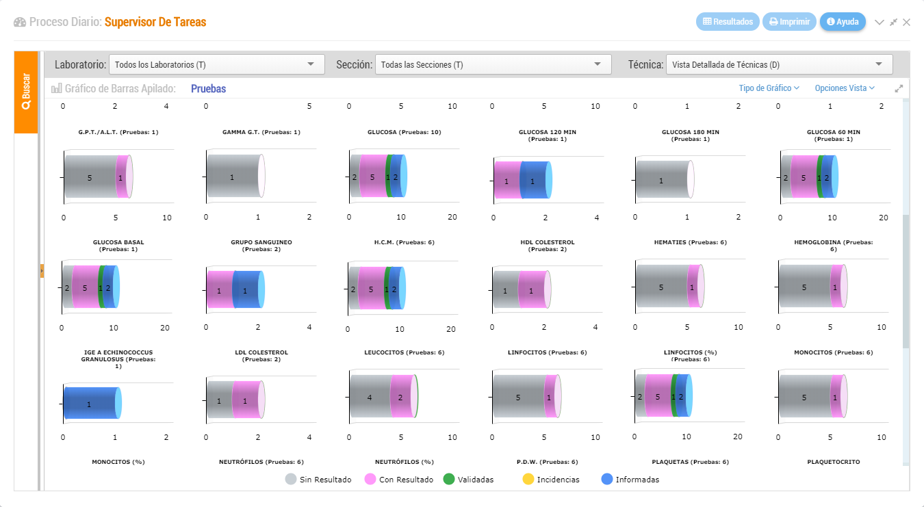Open the Ayuda help button
This screenshot has width=924, height=507.
click(843, 22)
